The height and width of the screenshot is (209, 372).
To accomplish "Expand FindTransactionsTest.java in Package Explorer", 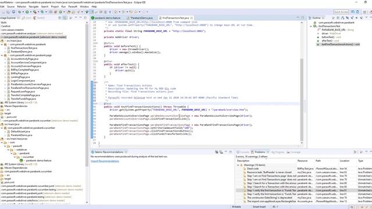I will coord(5,48).
